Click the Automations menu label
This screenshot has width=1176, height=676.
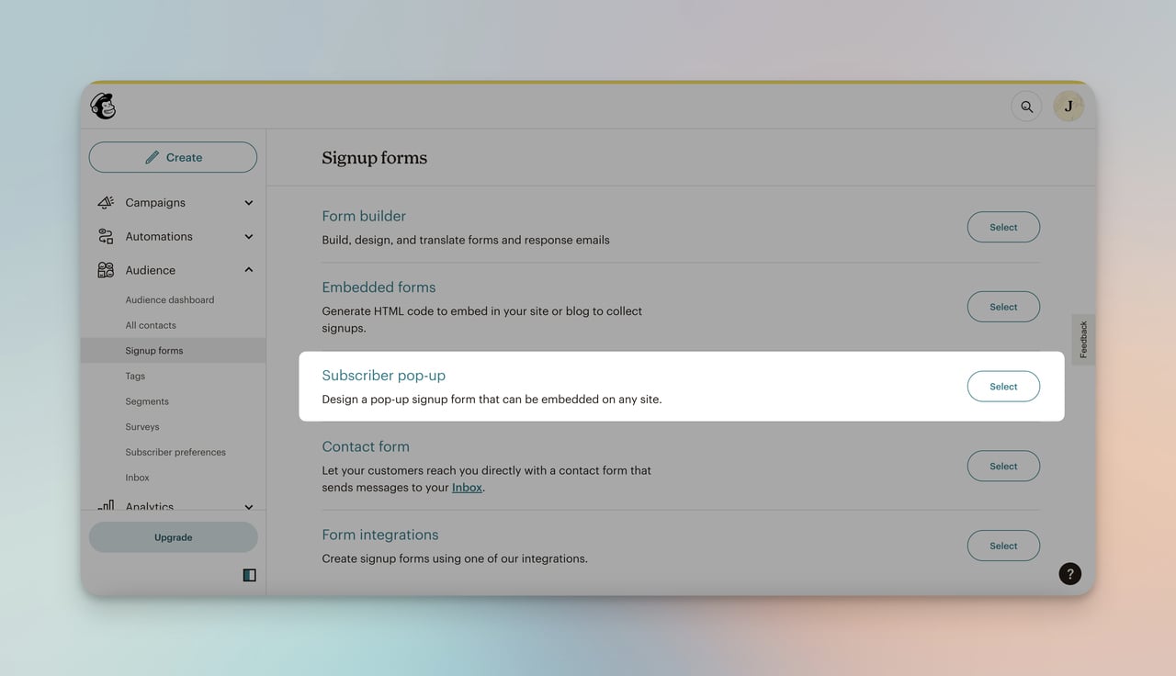pyautogui.click(x=159, y=237)
